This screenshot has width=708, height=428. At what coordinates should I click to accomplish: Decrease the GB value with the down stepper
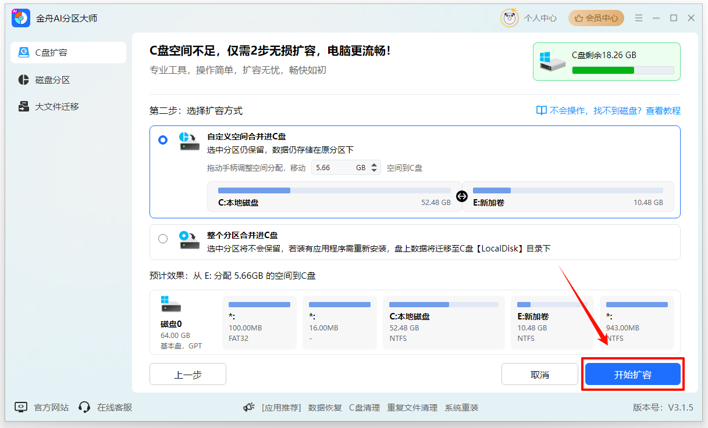click(x=374, y=171)
